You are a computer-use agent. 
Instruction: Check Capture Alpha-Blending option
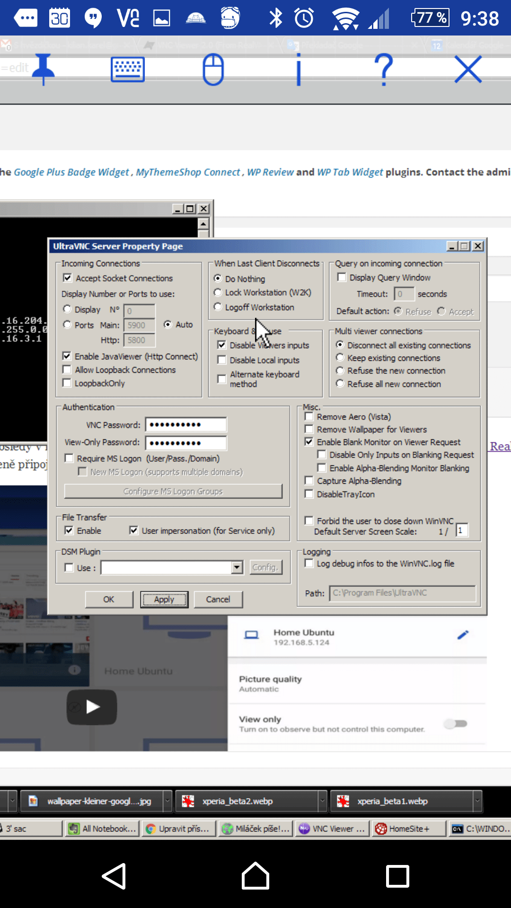coord(309,480)
